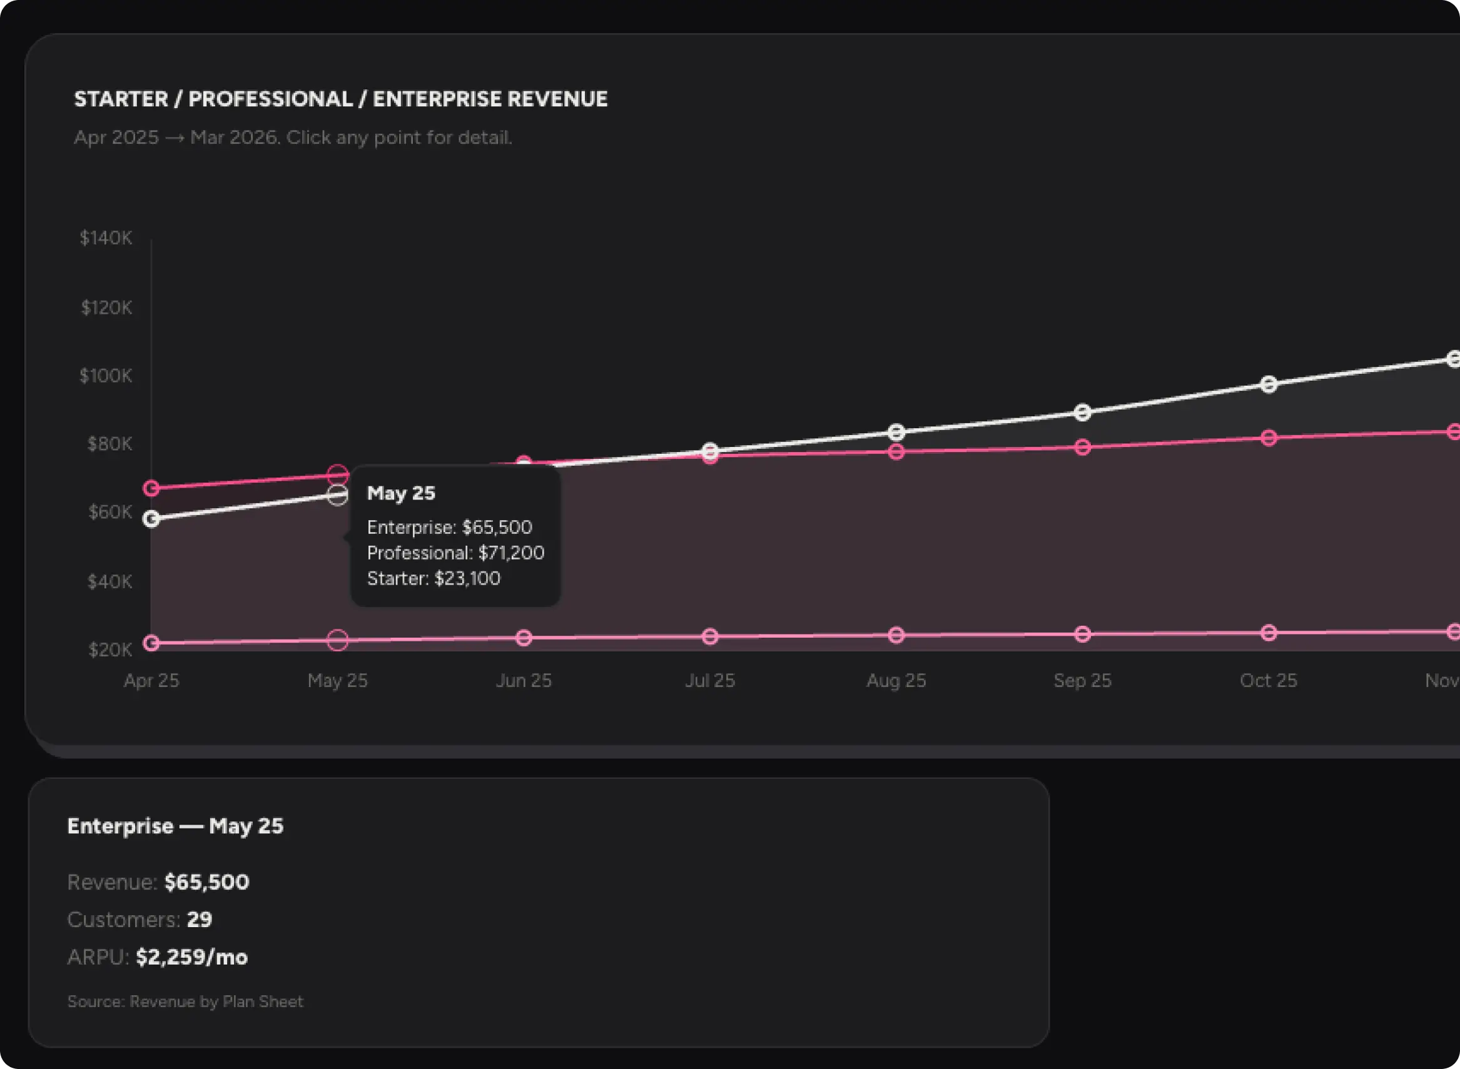
Task: Click the '$140K' y-axis label
Action: (106, 238)
